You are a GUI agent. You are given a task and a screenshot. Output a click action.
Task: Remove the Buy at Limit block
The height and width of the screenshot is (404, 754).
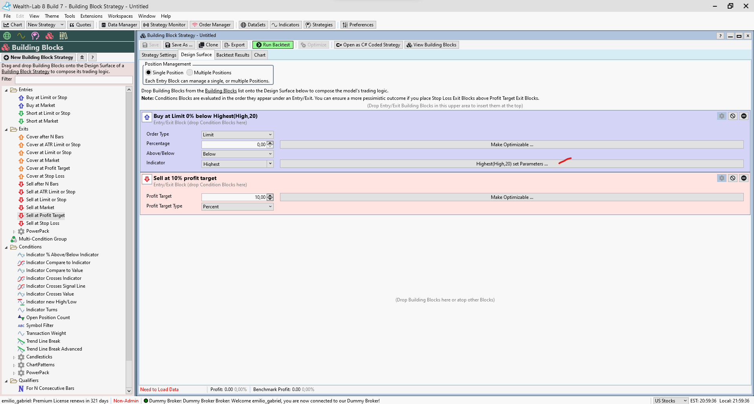(743, 116)
